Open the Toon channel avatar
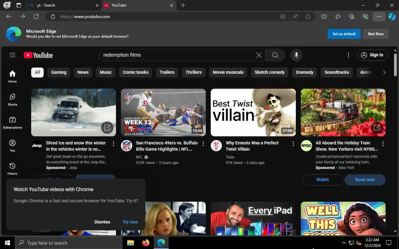The height and width of the screenshot is (249, 399). [216, 146]
